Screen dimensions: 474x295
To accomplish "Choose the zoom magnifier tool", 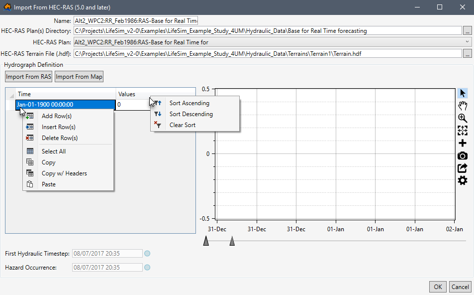I will pyautogui.click(x=463, y=118).
